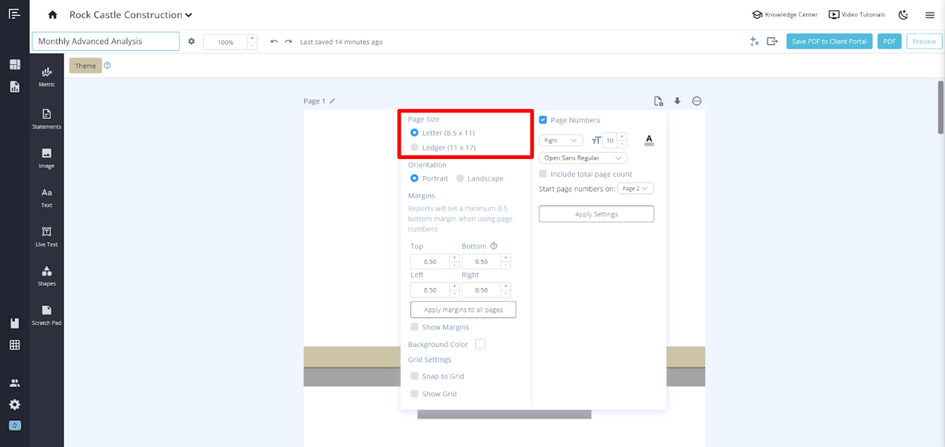Select the Metric tool
Image resolution: width=945 pixels, height=447 pixels.
click(47, 77)
